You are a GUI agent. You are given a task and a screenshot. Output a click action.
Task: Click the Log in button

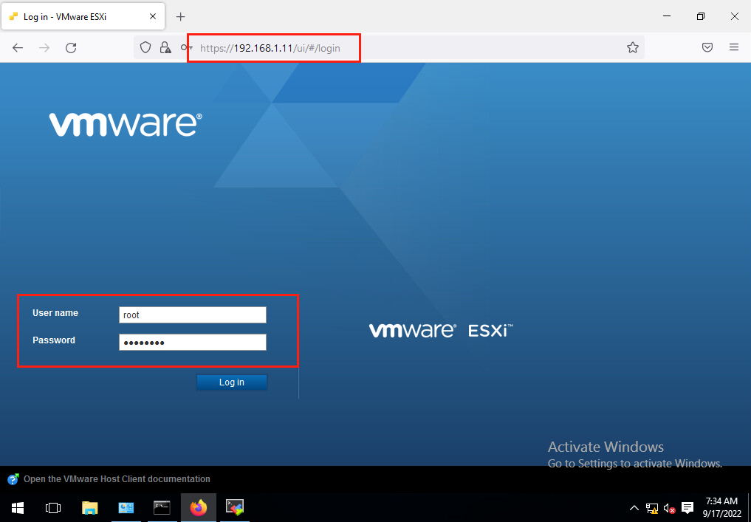[x=232, y=382]
